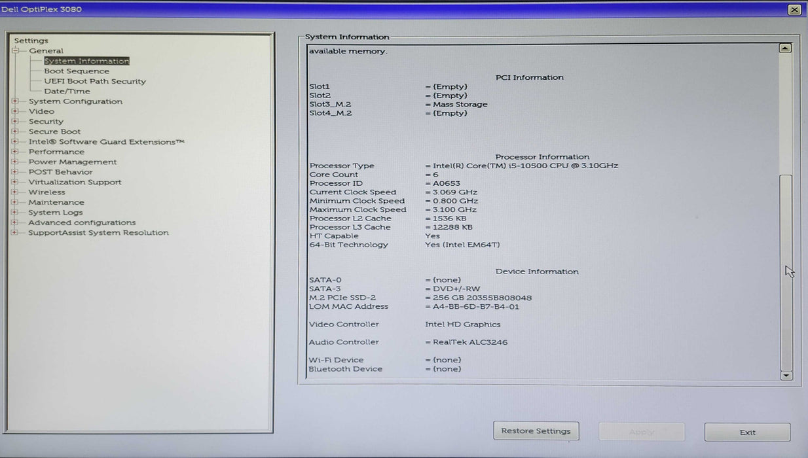Select Intel Software Guard Extensions label
808x458 pixels.
coord(106,142)
